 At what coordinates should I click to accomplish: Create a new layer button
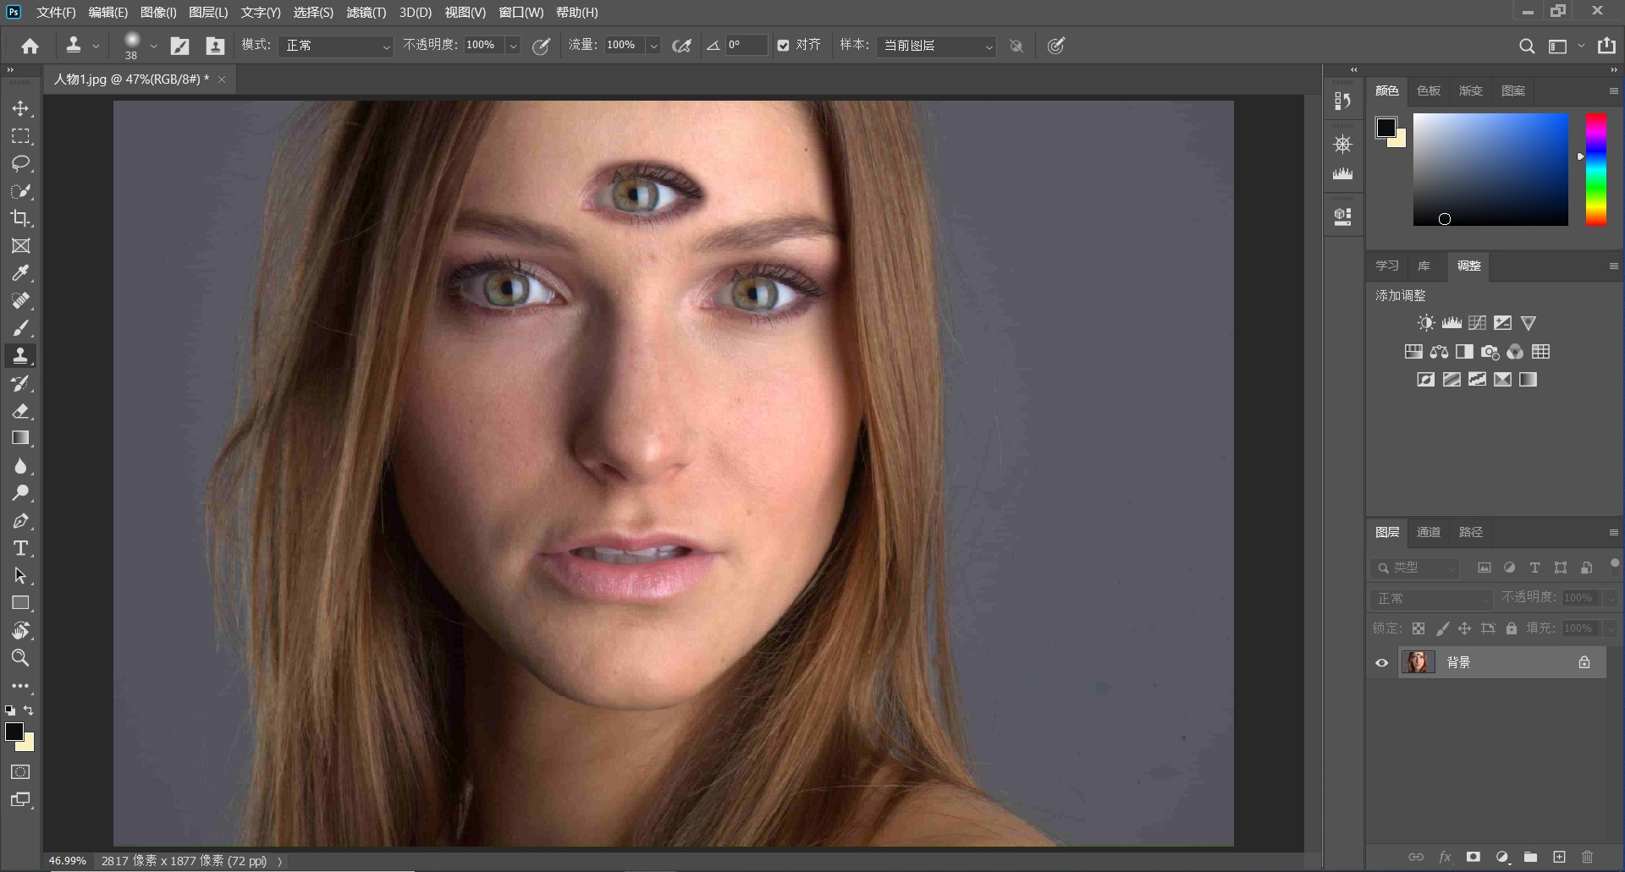point(1559,857)
